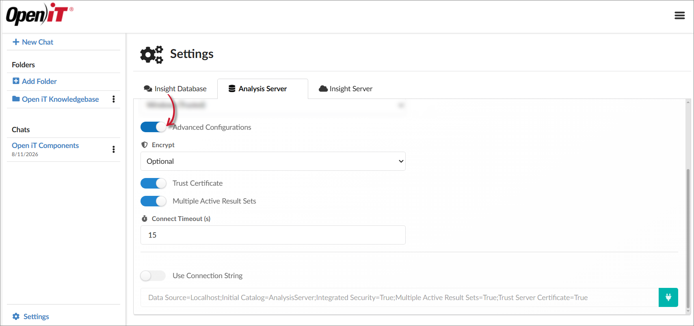Open the blurred authentication dropdown above
Image resolution: width=694 pixels, height=326 pixels.
tap(273, 105)
